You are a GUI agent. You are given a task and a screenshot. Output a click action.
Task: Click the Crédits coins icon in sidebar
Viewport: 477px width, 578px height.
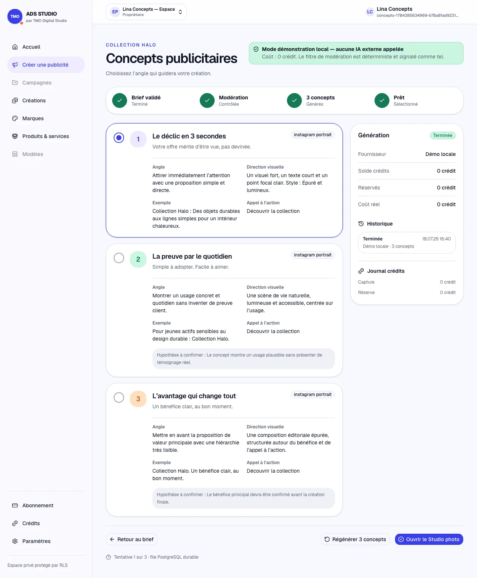(15, 523)
